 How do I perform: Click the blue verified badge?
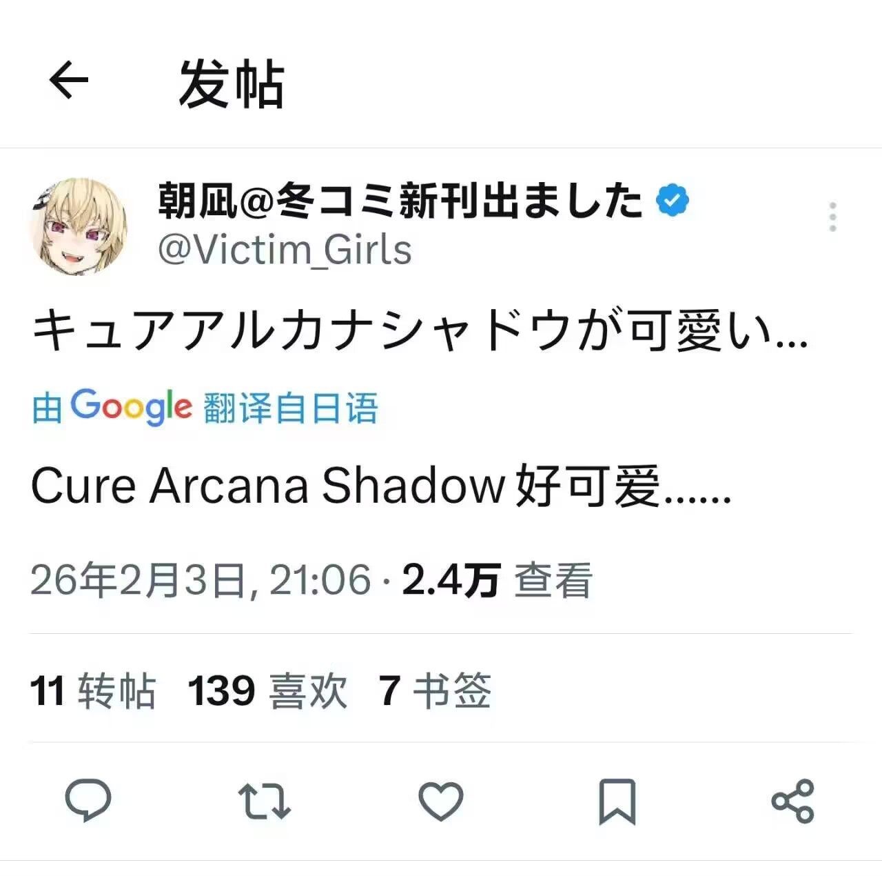(x=672, y=201)
